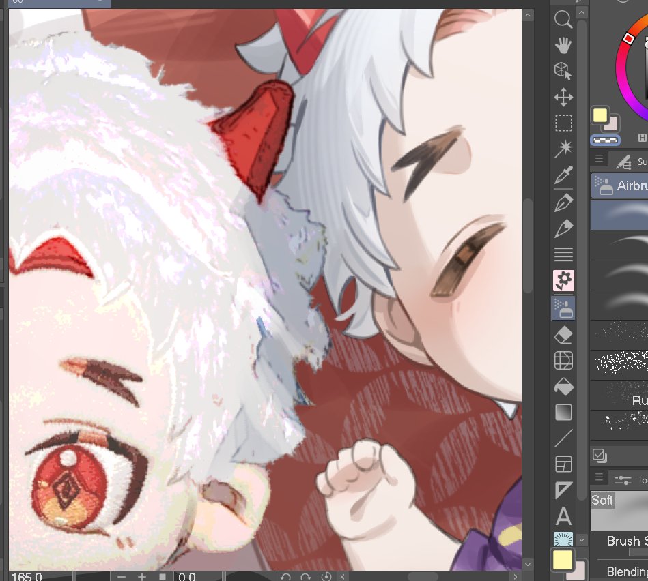This screenshot has width=648, height=581.
Task: Click the zoom out minus button
Action: (121, 576)
